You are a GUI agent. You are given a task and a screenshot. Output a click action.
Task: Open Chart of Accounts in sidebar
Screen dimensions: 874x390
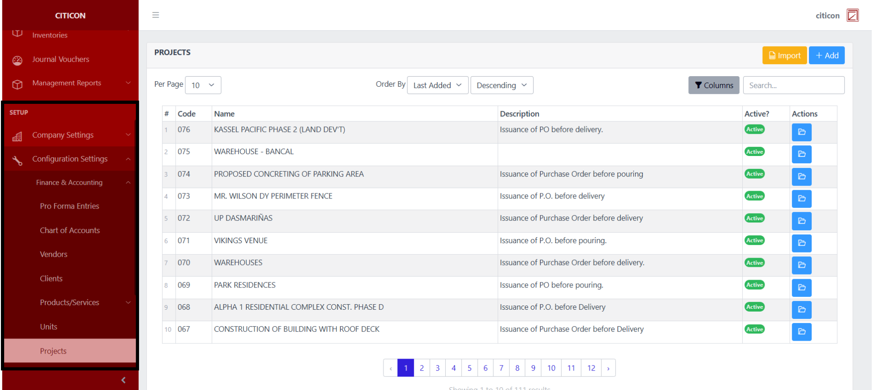point(70,230)
